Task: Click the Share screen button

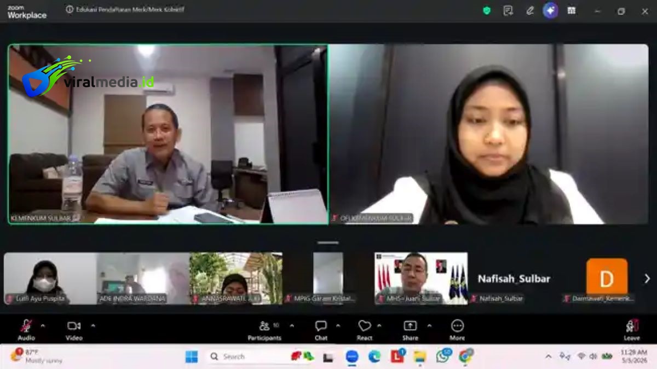Action: 410,330
